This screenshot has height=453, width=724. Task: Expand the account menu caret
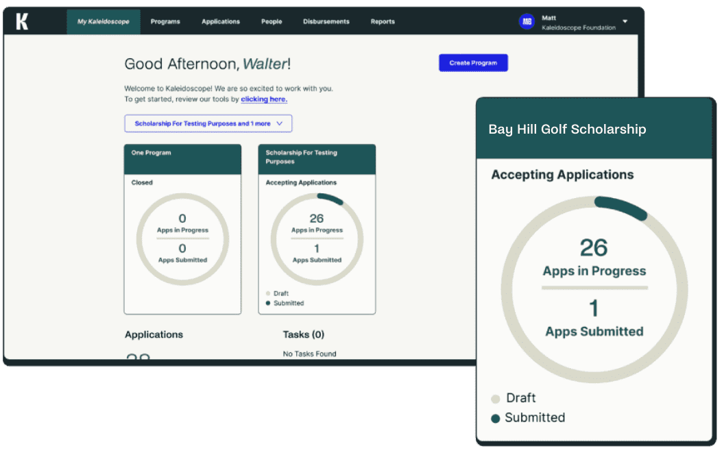point(625,21)
